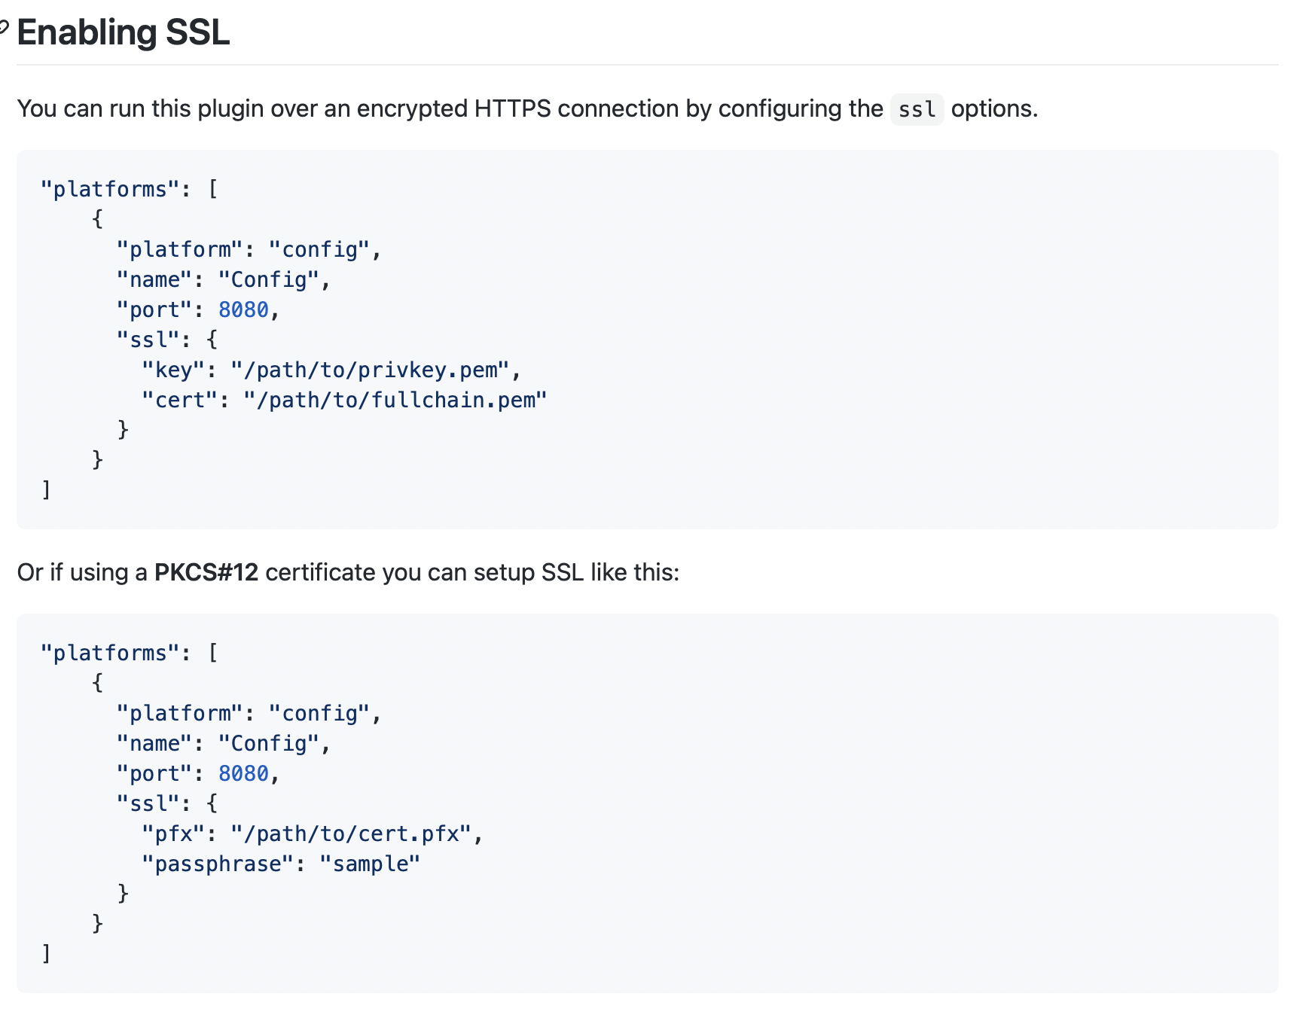Click the "/path/to/privkey.pem" key value
Viewport: 1309px width, 1027px height.
(371, 370)
